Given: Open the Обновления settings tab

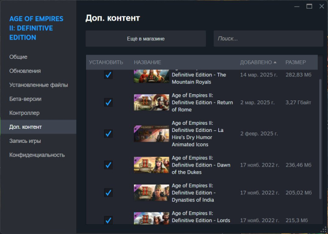Looking at the screenshot, I should coord(38,71).
